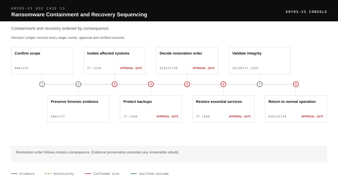Click Approval Gate on Protect backups
The width and height of the screenshot is (338, 177).
tap(167, 117)
